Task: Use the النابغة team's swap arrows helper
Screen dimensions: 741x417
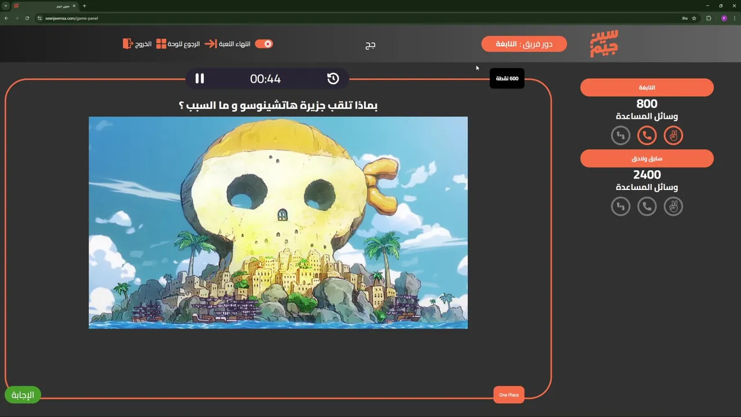Action: 621,136
